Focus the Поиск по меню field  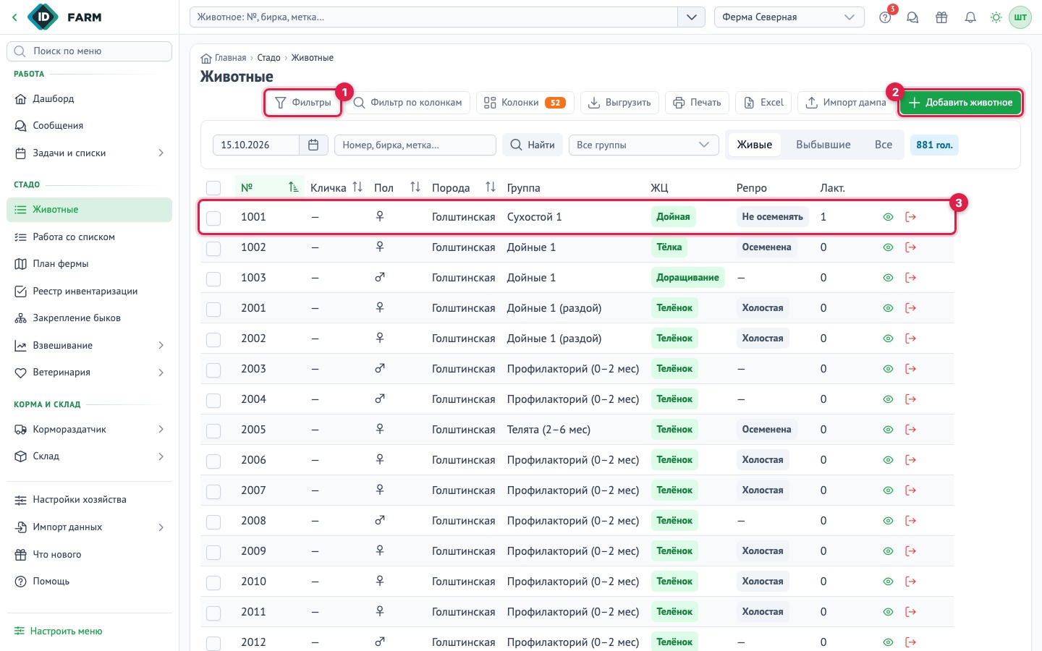tap(89, 51)
